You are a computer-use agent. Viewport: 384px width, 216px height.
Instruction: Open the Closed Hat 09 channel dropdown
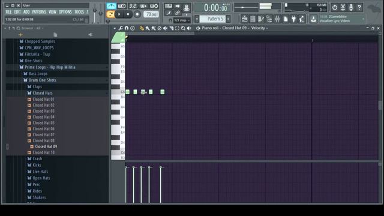(236, 28)
